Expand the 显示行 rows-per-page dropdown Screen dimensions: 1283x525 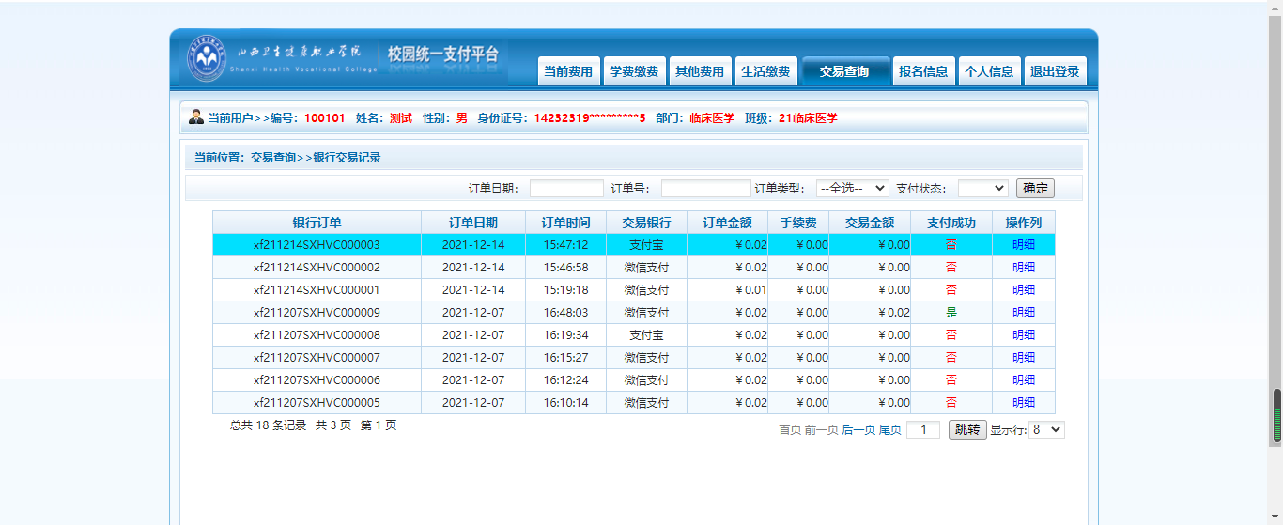pos(1046,429)
